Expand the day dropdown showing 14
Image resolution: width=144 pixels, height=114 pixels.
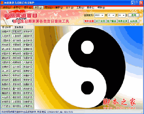tap(124, 15)
